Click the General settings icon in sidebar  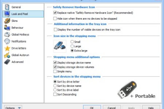[x=7, y=7]
